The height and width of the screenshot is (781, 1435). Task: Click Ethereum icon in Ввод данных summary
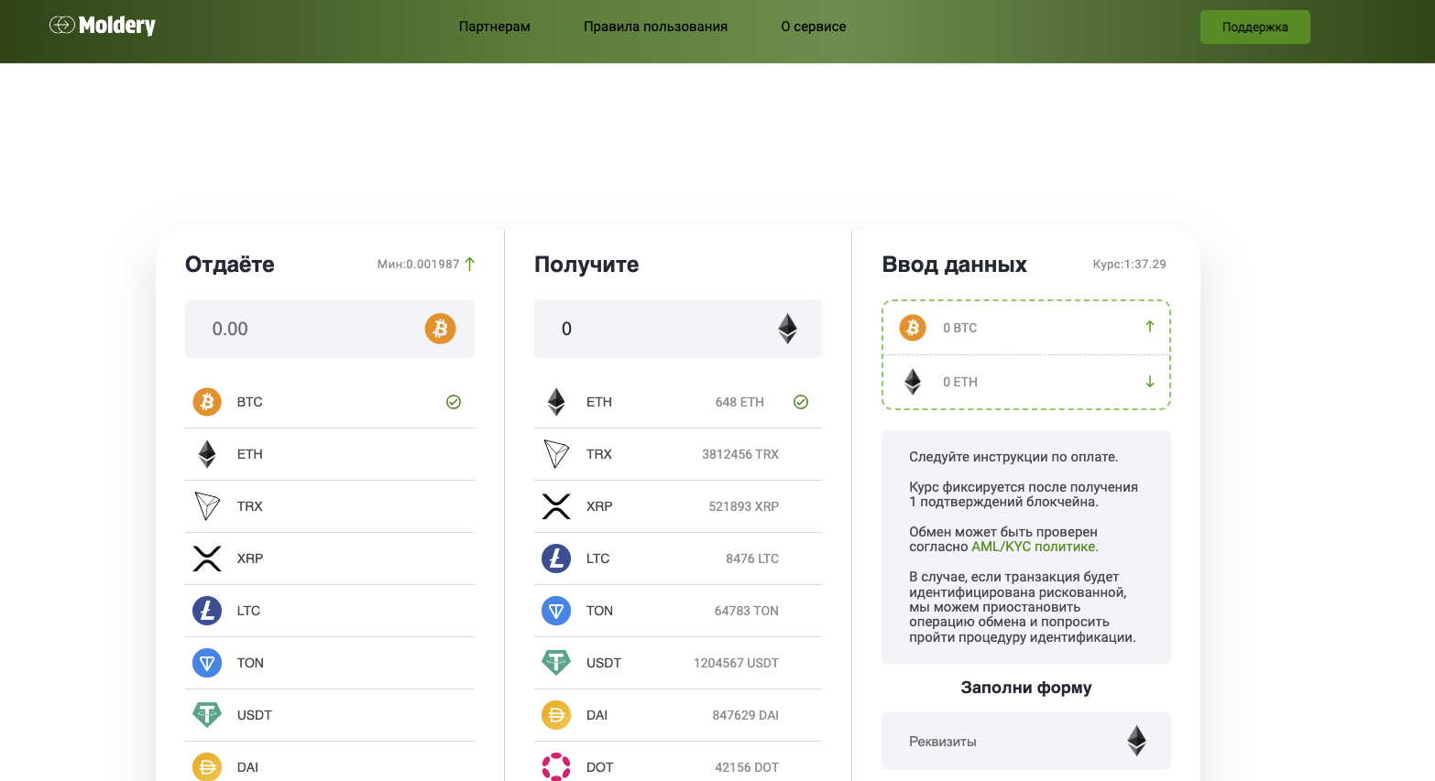(x=913, y=382)
